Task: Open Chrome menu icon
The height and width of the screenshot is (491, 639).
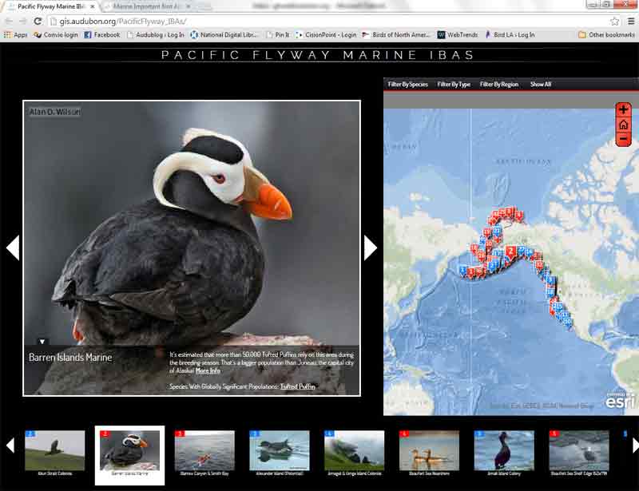Action: [629, 21]
